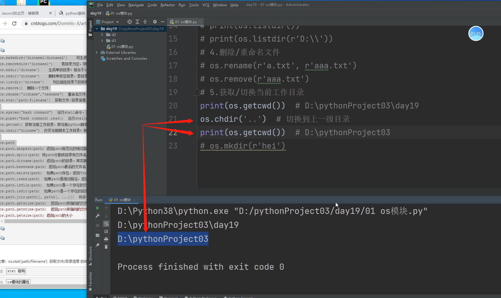Open the Tools menu
Viewport: 501px width, 298px height.
pyautogui.click(x=194, y=5)
